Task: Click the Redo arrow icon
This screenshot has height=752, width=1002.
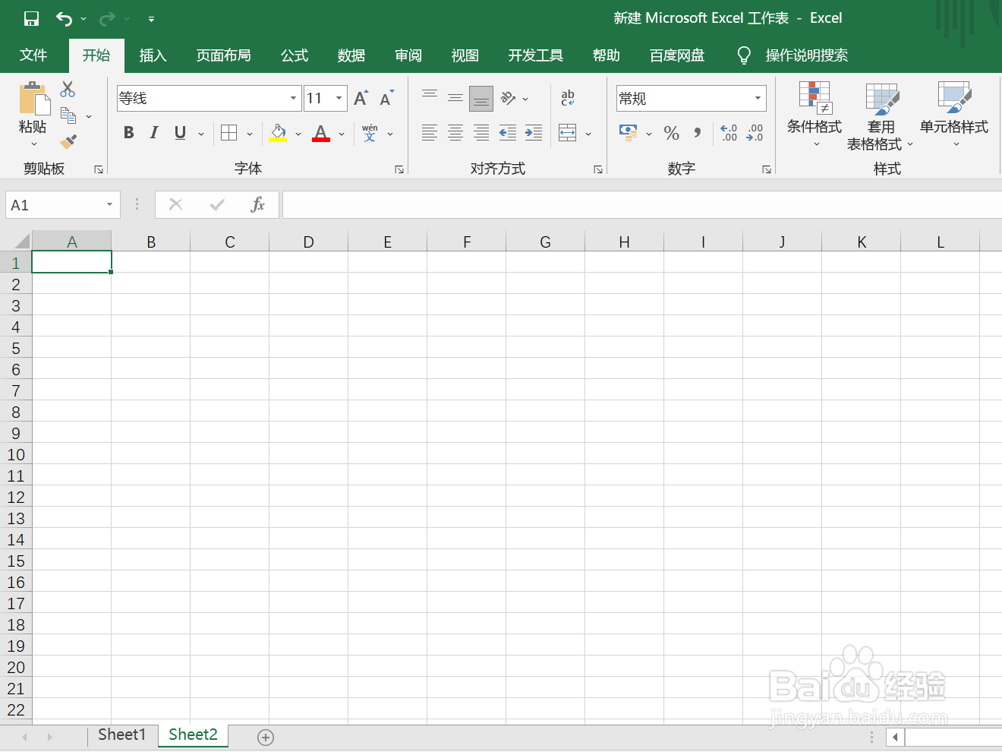Action: 107,19
